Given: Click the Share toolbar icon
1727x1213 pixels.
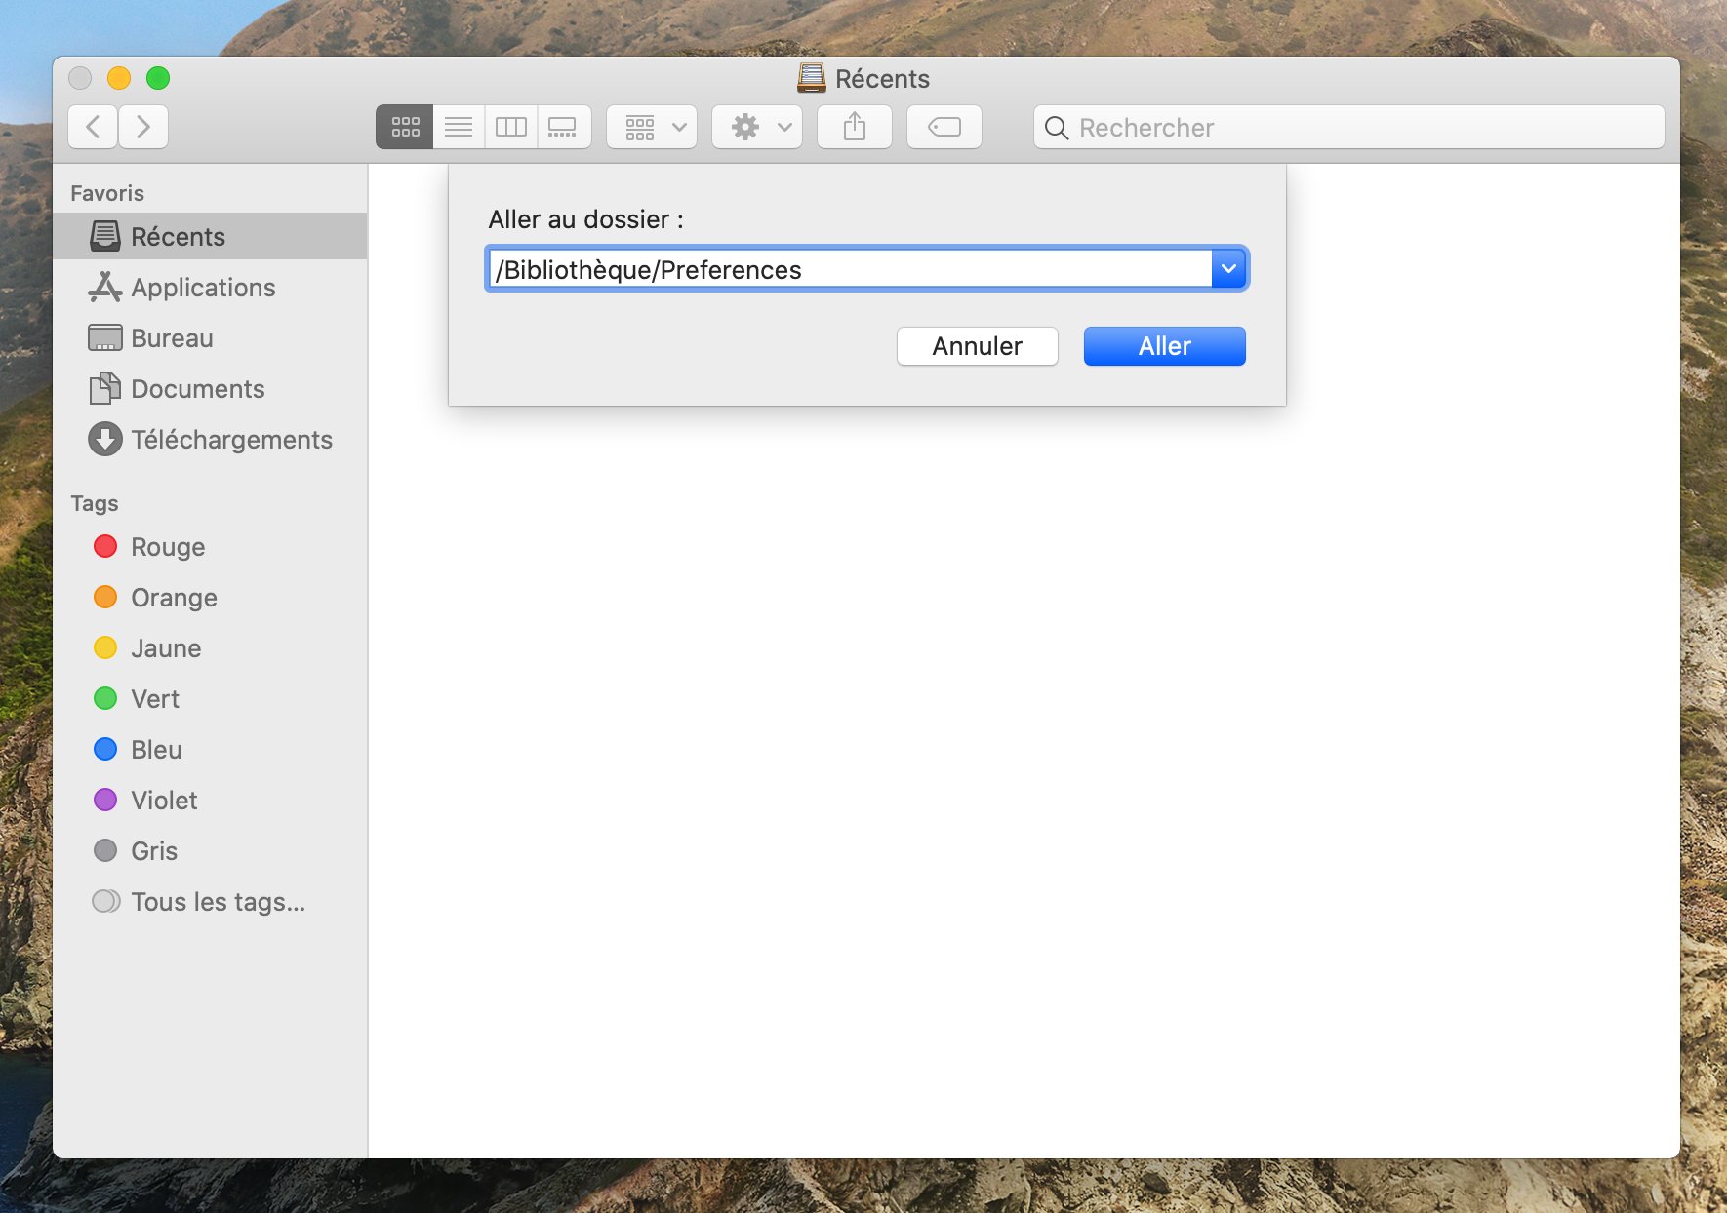Looking at the screenshot, I should (x=855, y=127).
